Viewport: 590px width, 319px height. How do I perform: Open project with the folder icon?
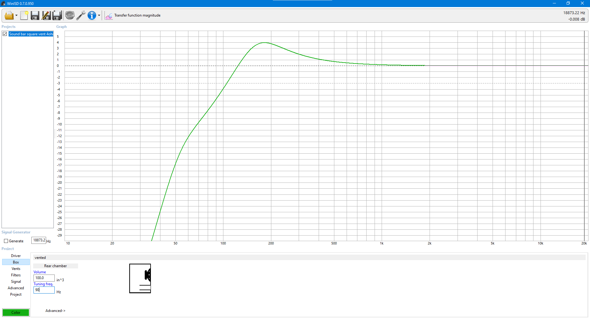9,15
